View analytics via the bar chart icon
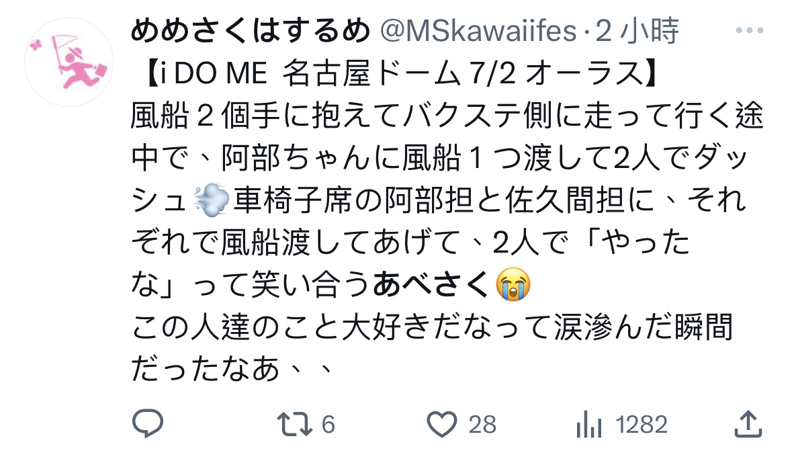 [x=589, y=423]
